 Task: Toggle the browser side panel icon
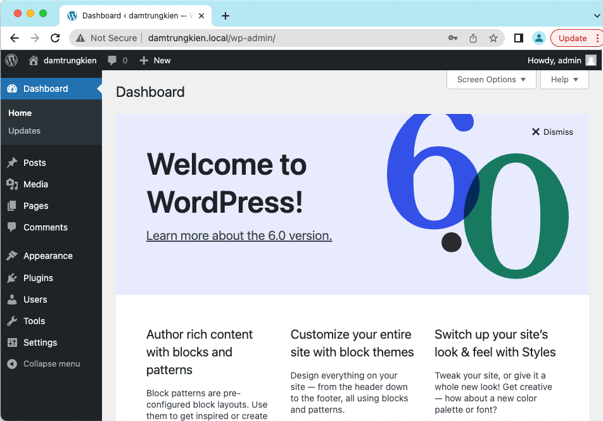point(518,38)
